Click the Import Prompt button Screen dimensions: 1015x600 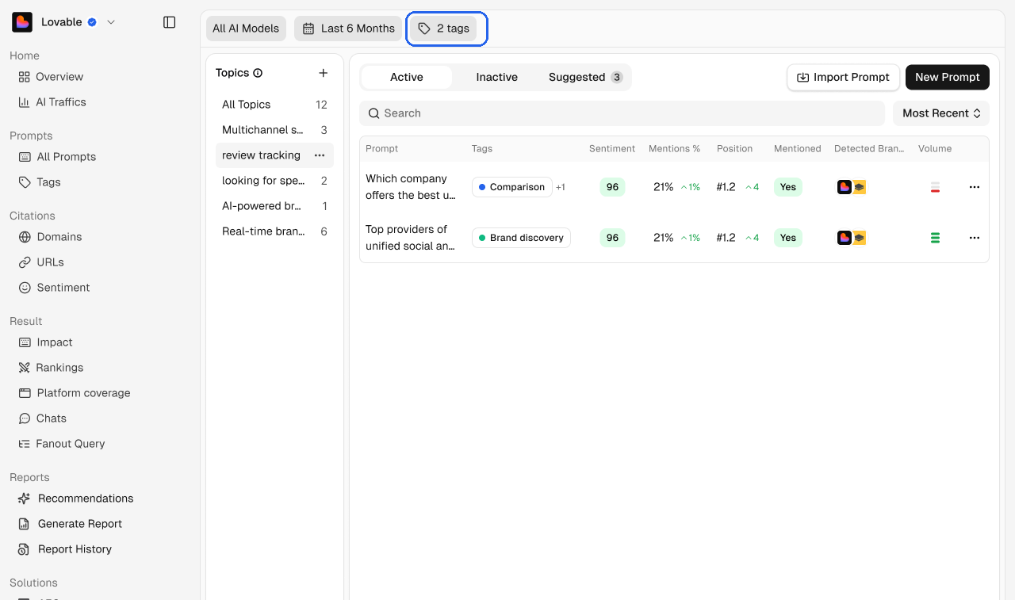coord(843,77)
